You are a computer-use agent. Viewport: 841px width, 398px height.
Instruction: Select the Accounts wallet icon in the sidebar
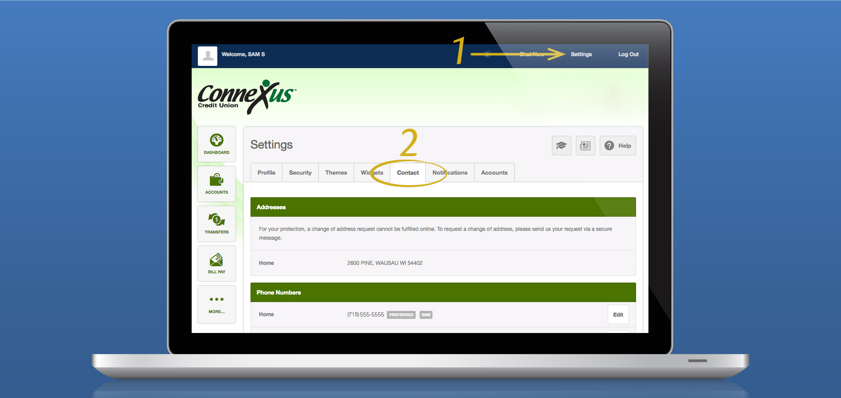point(216,184)
